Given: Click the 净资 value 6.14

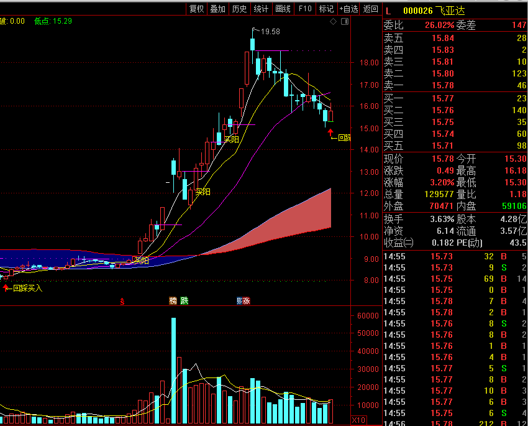Looking at the screenshot, I should pyautogui.click(x=445, y=231).
